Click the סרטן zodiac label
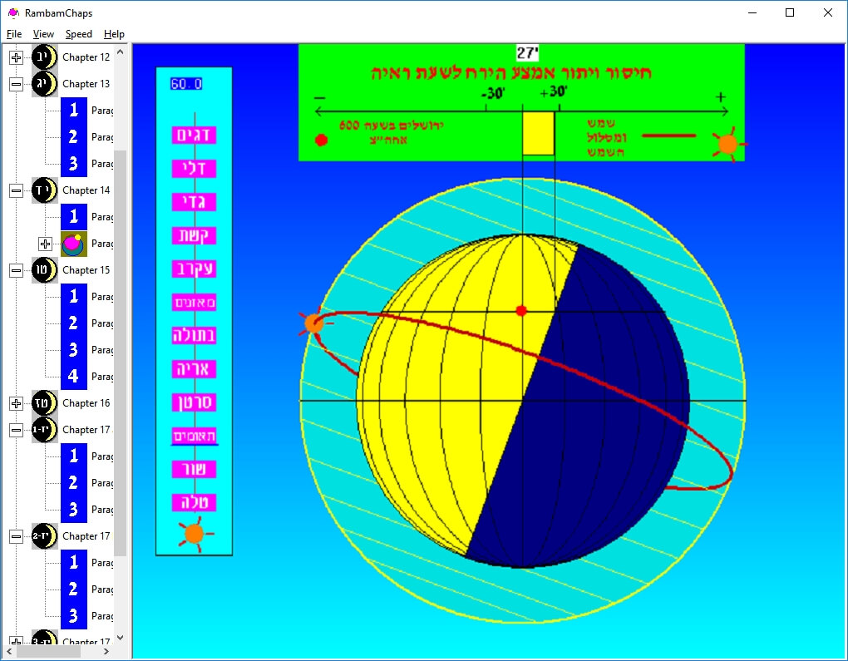Screen dimensions: 848x661 [195, 402]
